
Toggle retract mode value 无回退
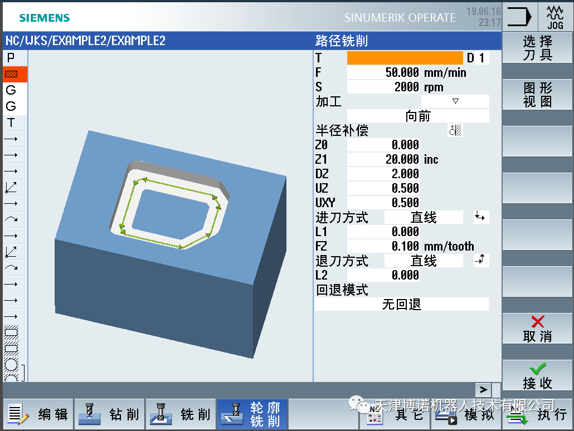402,305
